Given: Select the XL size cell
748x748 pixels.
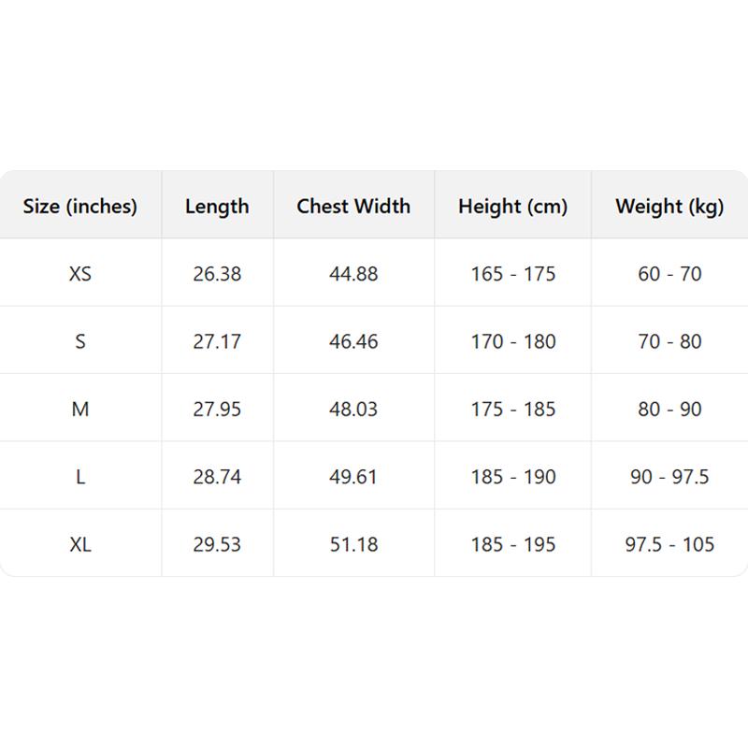Looking at the screenshot, I should pyautogui.click(x=80, y=544).
